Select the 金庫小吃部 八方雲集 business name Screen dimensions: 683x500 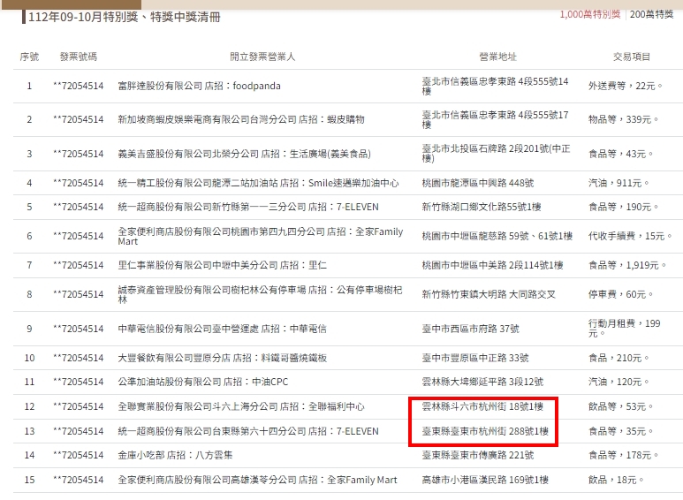click(x=175, y=455)
